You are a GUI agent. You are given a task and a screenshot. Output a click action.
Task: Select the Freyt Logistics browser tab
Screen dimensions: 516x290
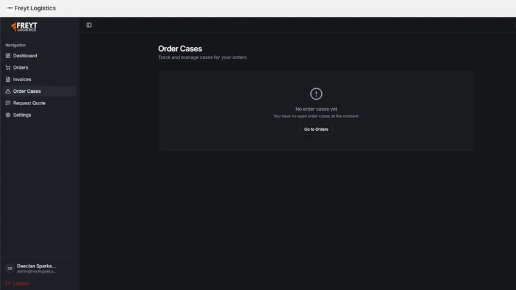coord(32,8)
